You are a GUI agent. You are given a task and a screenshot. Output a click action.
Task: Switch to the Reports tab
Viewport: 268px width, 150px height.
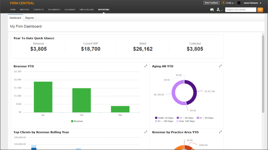point(30,18)
